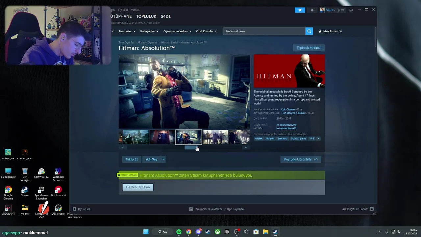The image size is (421, 237).
Task: Click the screenshot strip scrollbar handle
Action: [x=191, y=147]
